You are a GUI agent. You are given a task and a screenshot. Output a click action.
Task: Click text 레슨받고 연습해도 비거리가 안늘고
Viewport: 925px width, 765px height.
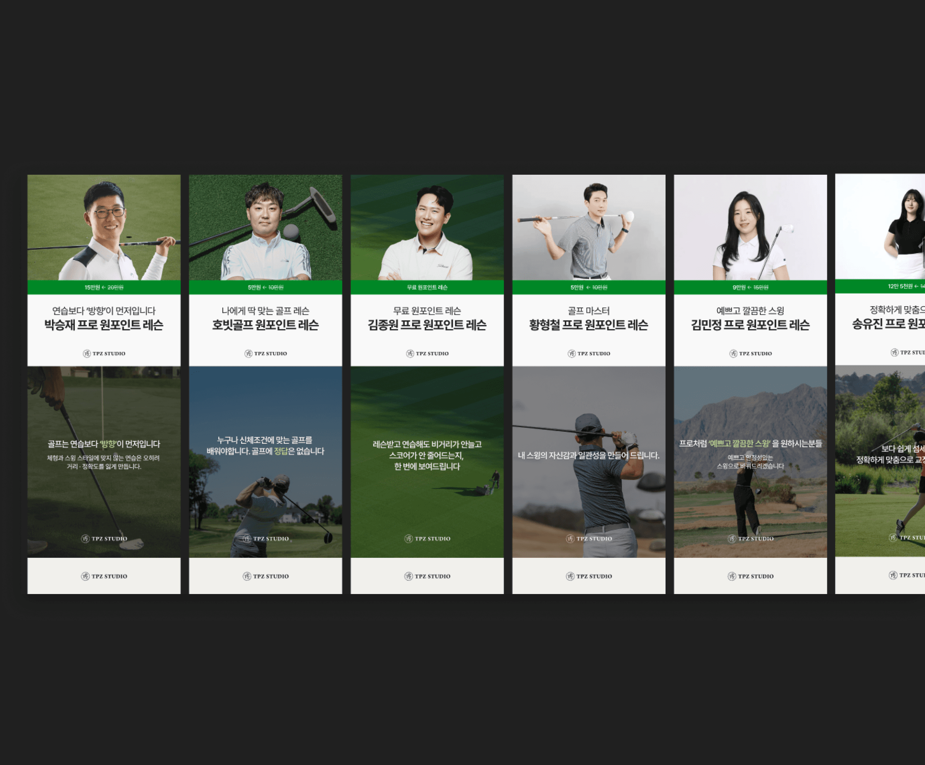(x=427, y=444)
